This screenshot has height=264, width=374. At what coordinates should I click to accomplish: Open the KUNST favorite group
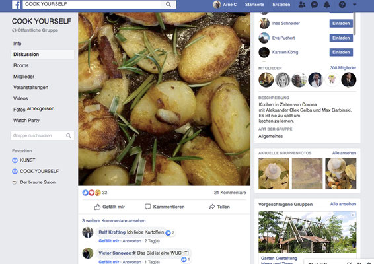pyautogui.click(x=28, y=160)
